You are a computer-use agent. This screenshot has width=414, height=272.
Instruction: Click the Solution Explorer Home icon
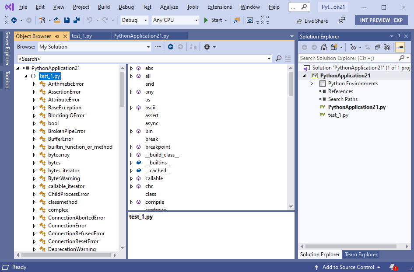click(x=324, y=47)
